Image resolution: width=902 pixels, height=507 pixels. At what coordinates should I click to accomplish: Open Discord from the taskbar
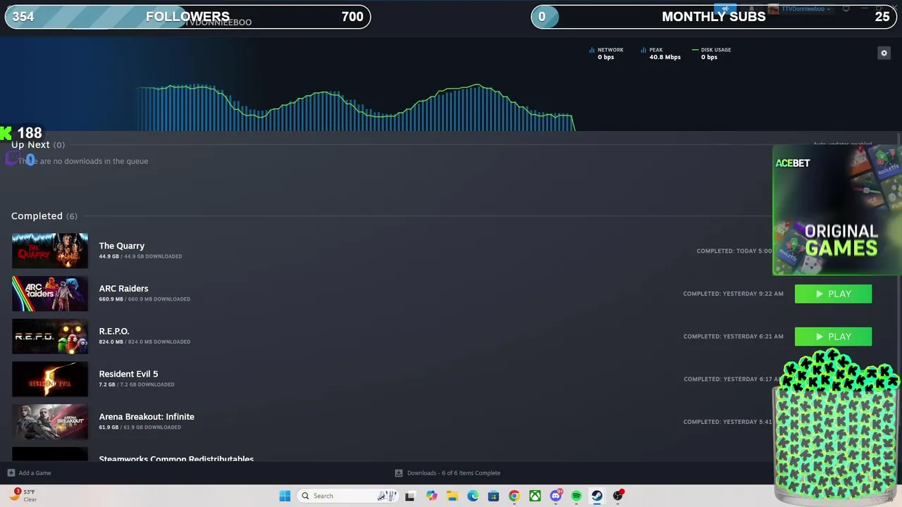556,496
